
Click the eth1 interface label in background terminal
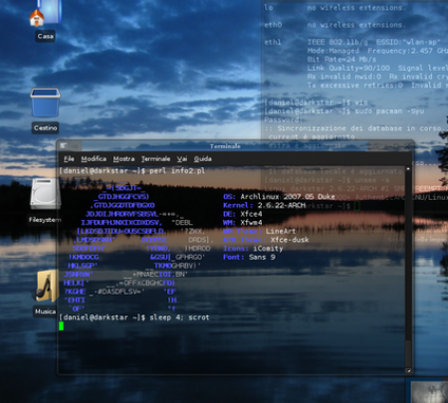point(273,42)
